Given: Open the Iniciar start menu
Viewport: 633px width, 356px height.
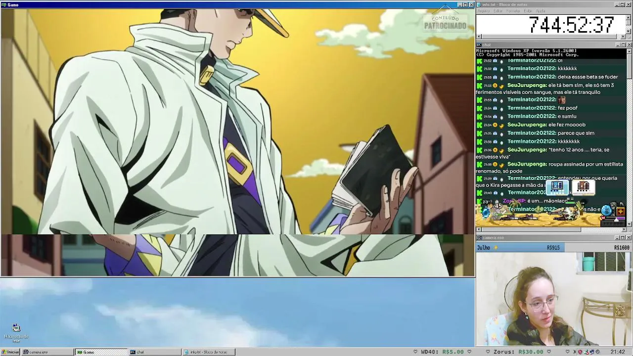Looking at the screenshot, I should click(x=10, y=352).
